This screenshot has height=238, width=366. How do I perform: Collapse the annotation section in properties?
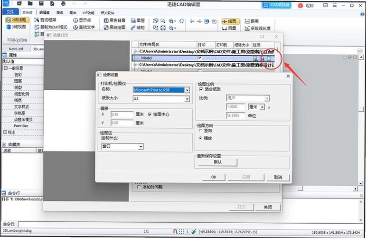click(x=5, y=132)
